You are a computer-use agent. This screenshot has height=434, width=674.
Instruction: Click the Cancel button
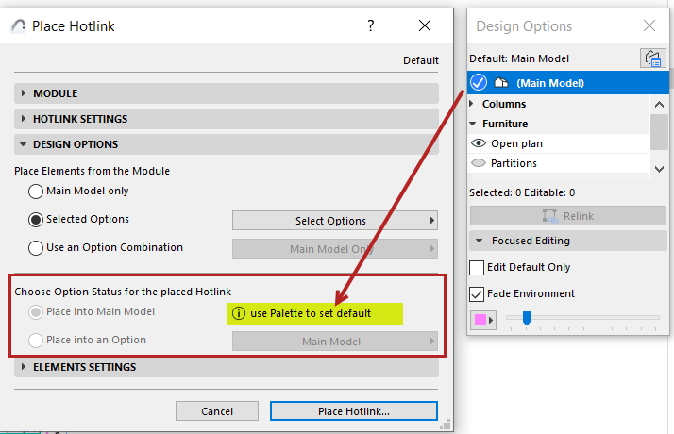click(x=217, y=411)
